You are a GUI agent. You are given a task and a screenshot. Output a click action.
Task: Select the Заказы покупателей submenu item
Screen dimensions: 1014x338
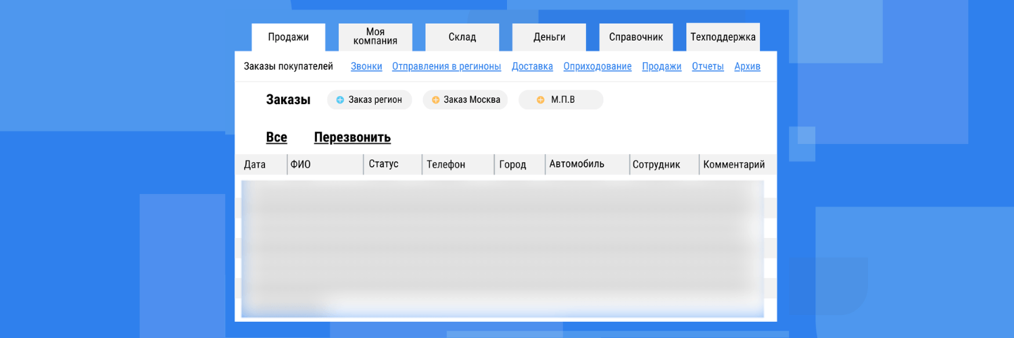click(289, 66)
